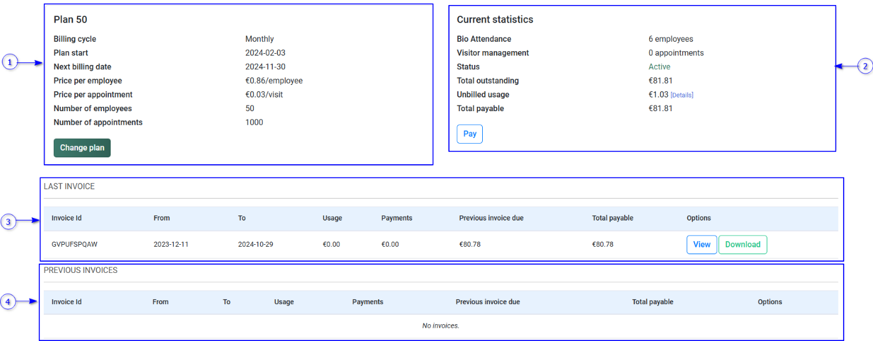Click the Current statistics heading
The width and height of the screenshot is (873, 341).
coord(495,20)
